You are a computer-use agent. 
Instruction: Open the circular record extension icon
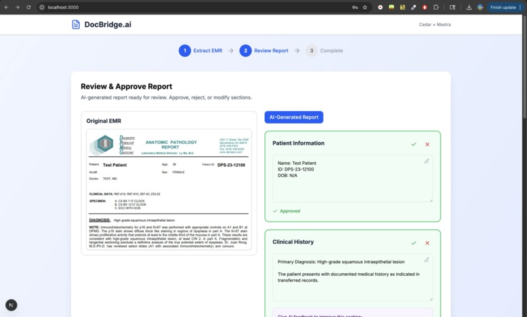tap(380, 7)
